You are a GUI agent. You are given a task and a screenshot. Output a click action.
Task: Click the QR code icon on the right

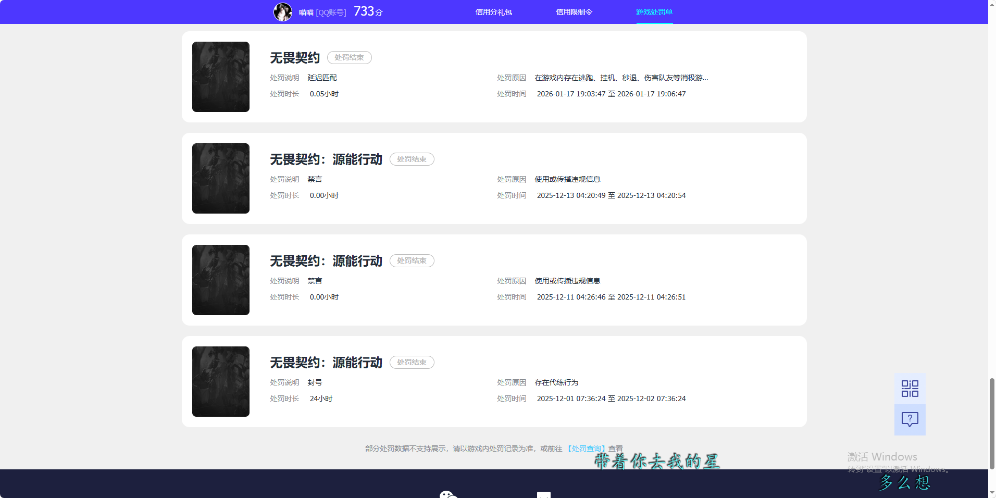coord(909,388)
